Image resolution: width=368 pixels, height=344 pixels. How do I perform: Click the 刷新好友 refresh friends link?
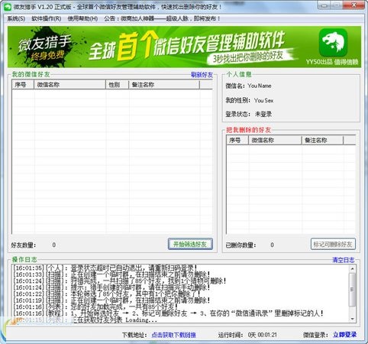point(202,75)
